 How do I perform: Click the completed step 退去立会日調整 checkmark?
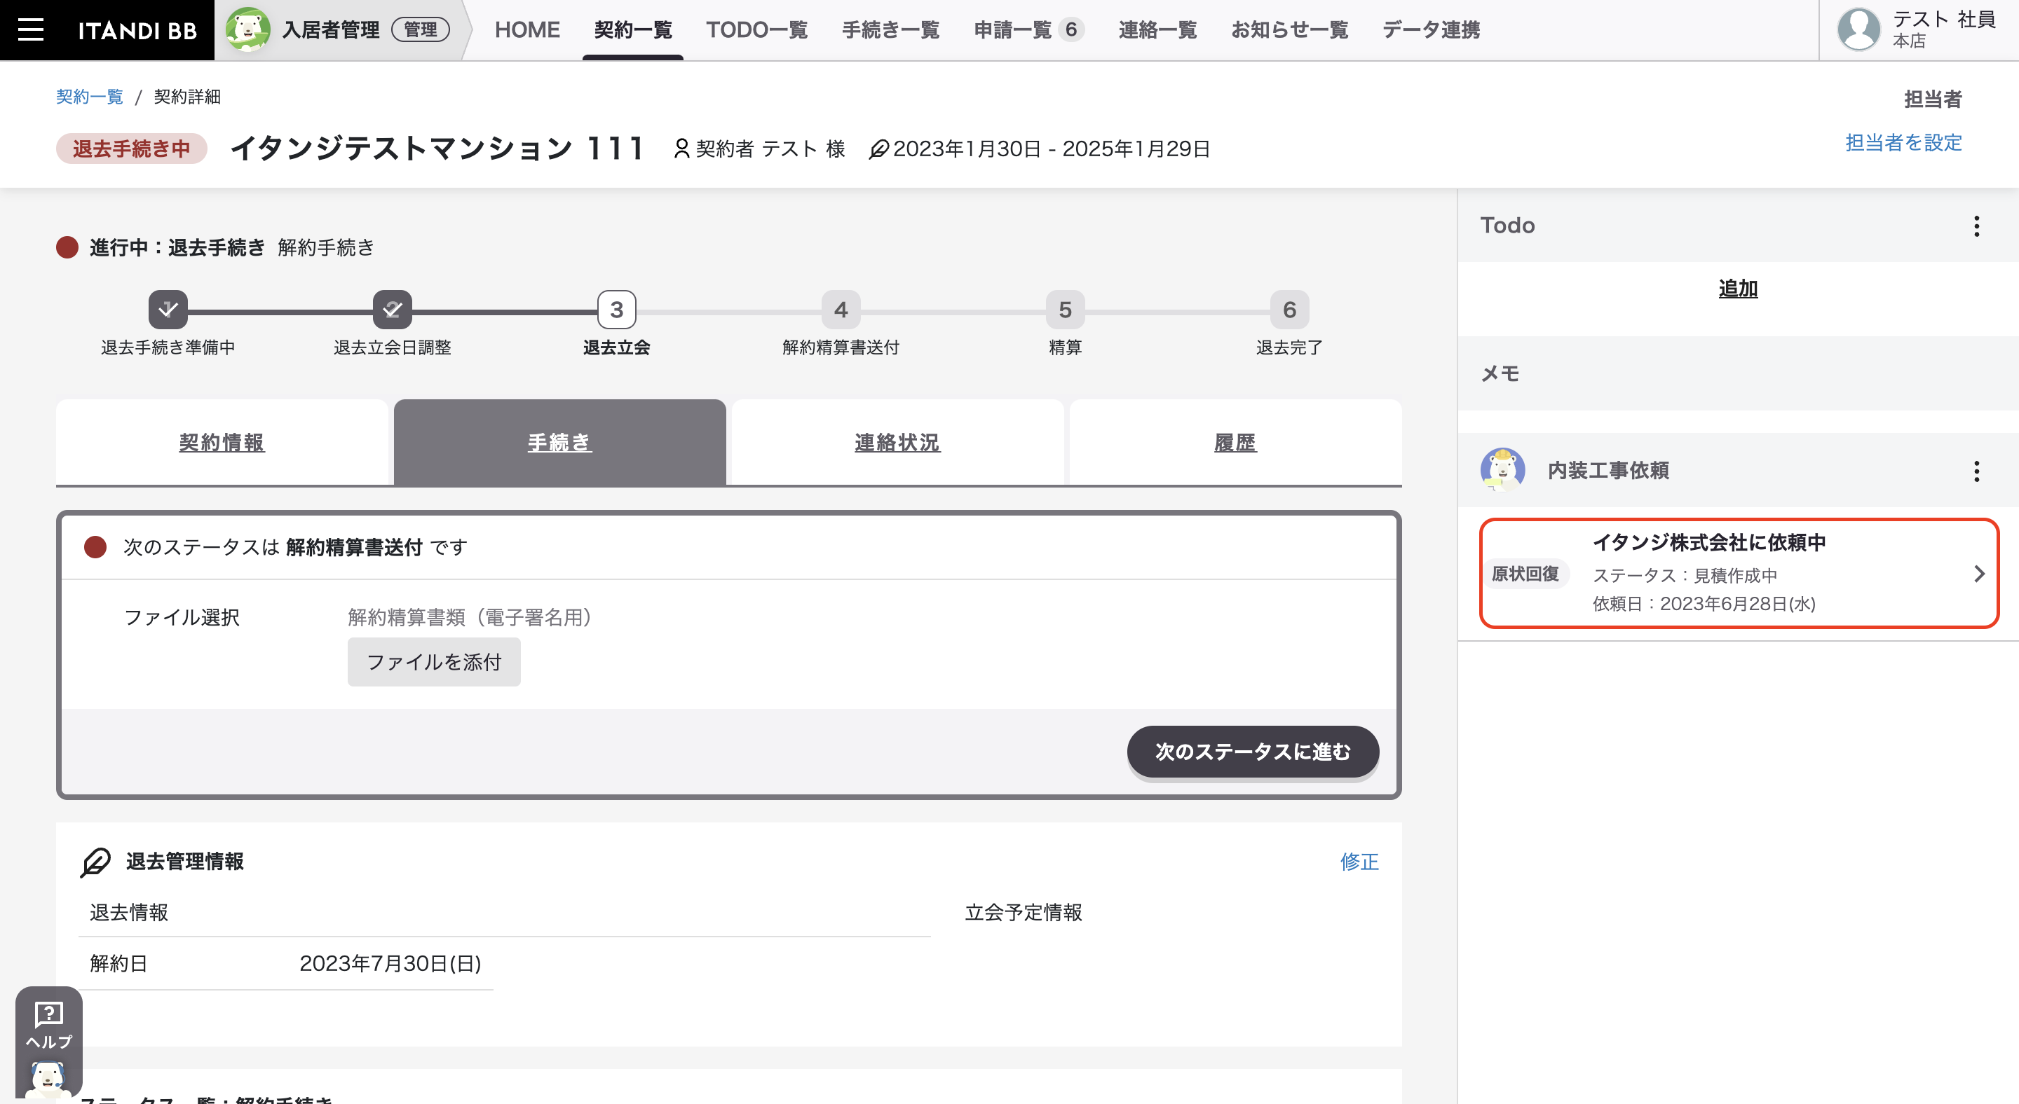click(x=392, y=310)
